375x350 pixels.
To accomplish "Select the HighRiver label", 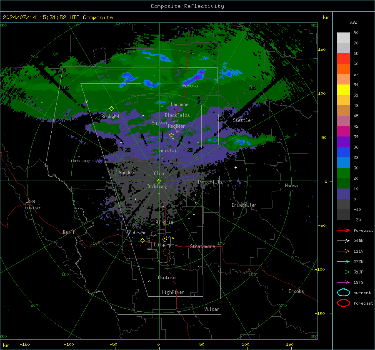I will pyautogui.click(x=173, y=292).
